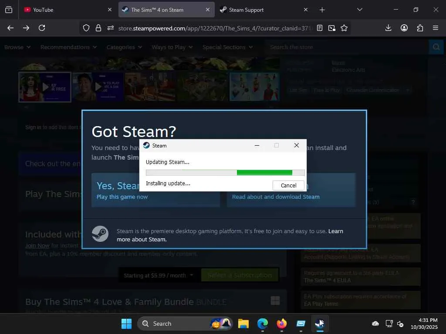Open tracking protection shield icon
The image size is (446, 334).
point(86,28)
